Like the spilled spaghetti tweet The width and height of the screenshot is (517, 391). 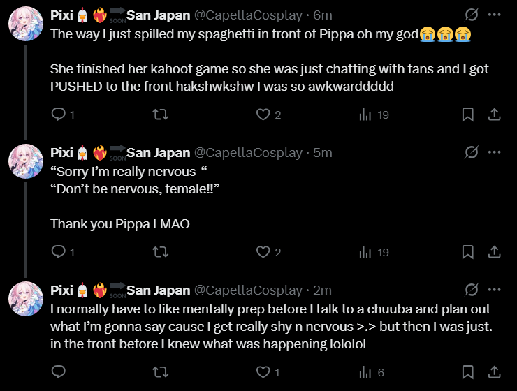coord(263,115)
